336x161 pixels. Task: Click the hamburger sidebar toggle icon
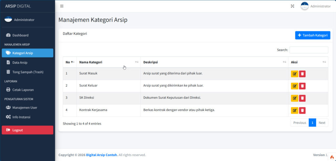(x=62, y=6)
